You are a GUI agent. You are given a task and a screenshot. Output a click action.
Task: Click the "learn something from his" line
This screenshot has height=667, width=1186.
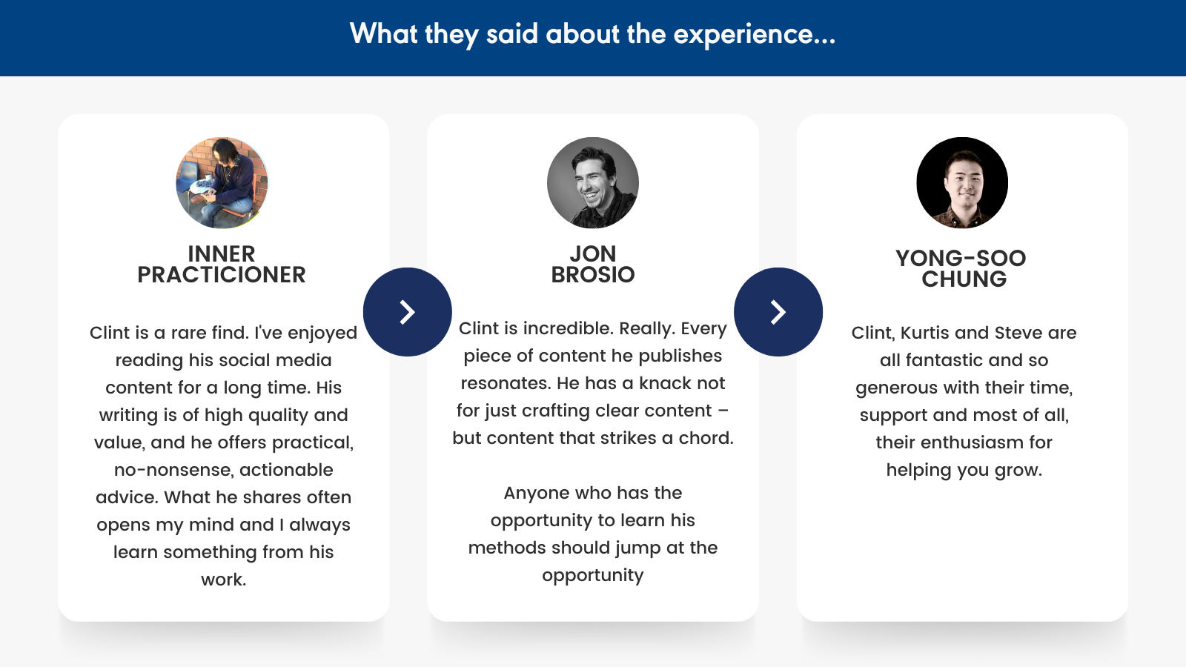coord(223,553)
